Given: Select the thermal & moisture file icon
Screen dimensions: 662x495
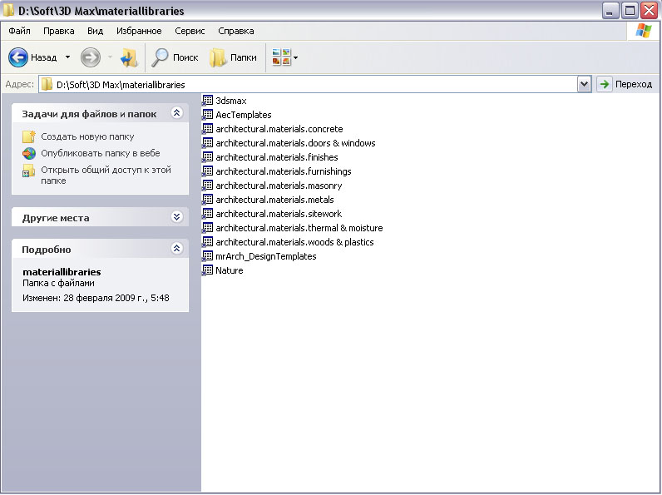Looking at the screenshot, I should (207, 228).
